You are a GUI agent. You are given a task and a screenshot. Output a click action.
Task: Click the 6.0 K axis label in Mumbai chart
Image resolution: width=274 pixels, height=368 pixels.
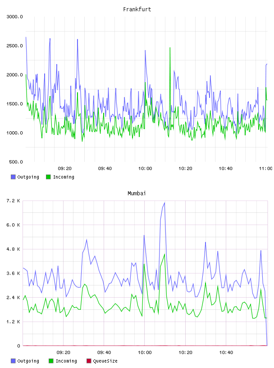tap(14, 225)
